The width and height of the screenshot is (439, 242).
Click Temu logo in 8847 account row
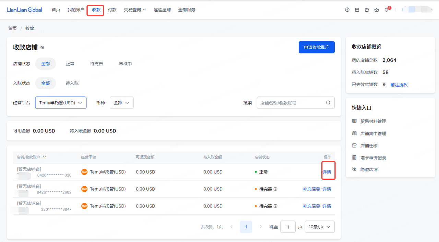coord(84,206)
